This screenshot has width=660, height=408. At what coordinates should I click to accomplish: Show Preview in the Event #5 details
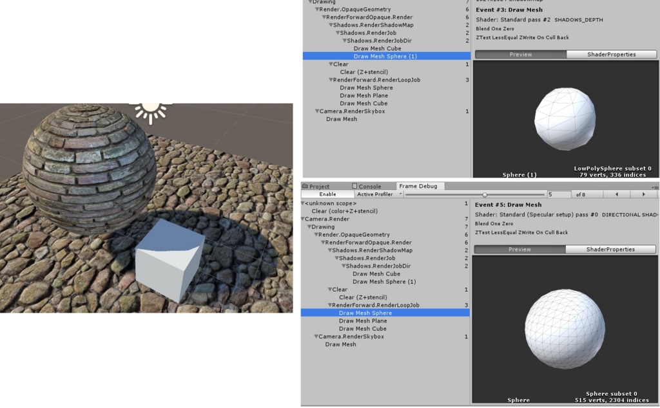click(x=519, y=249)
